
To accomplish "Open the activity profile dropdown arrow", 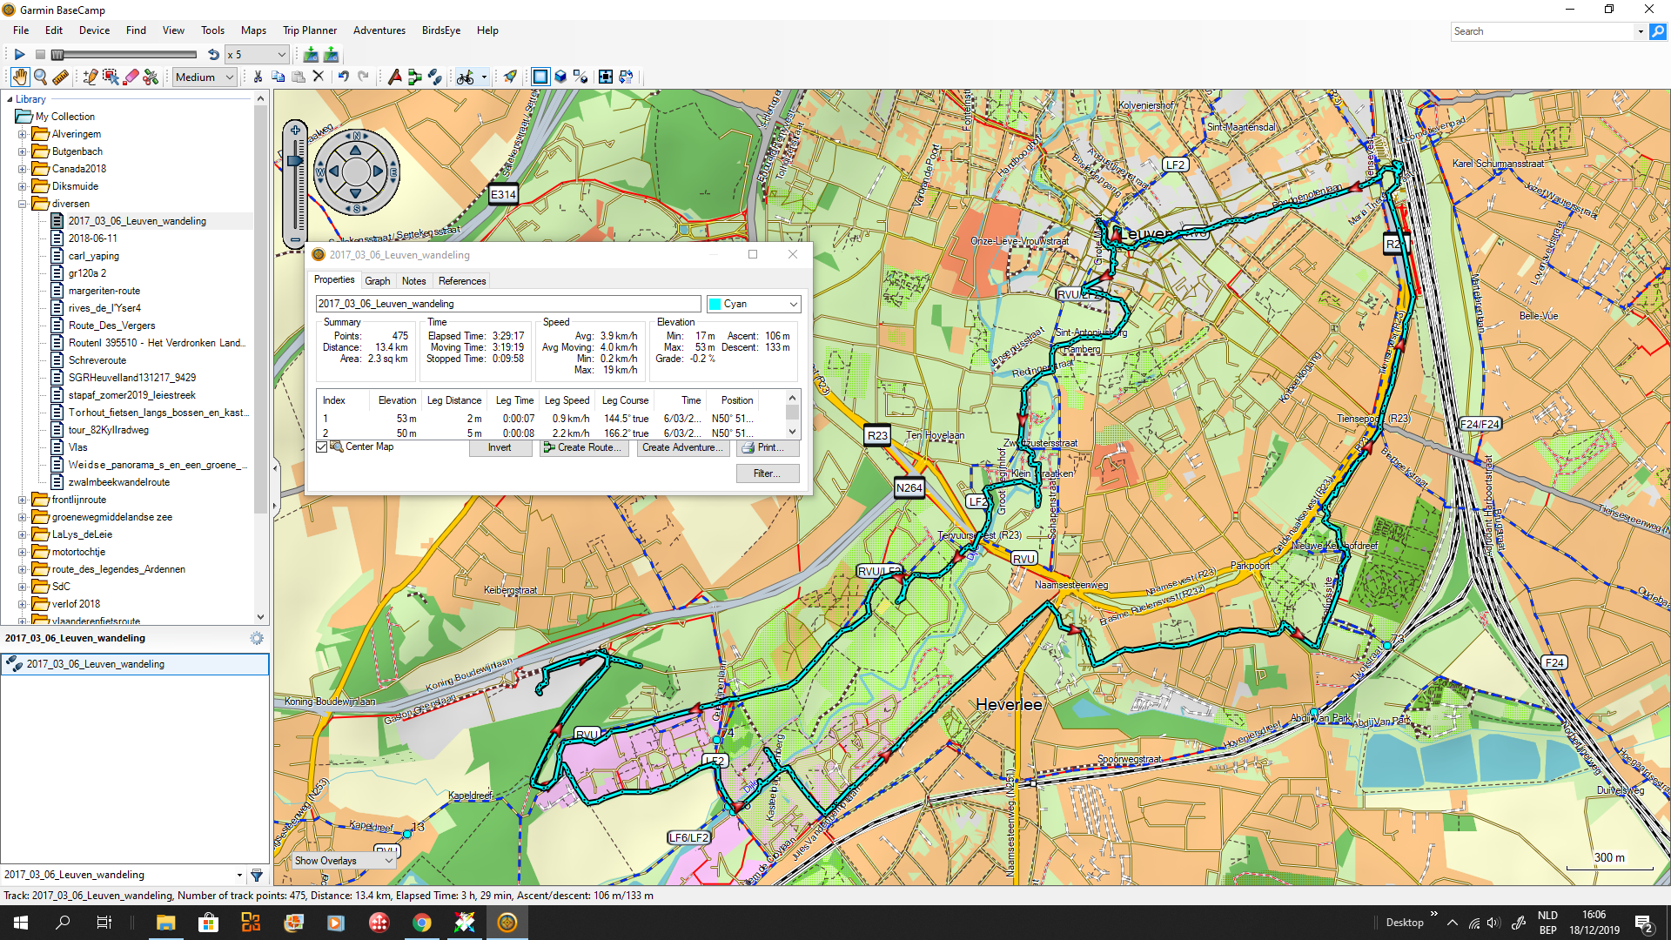I will pyautogui.click(x=484, y=77).
